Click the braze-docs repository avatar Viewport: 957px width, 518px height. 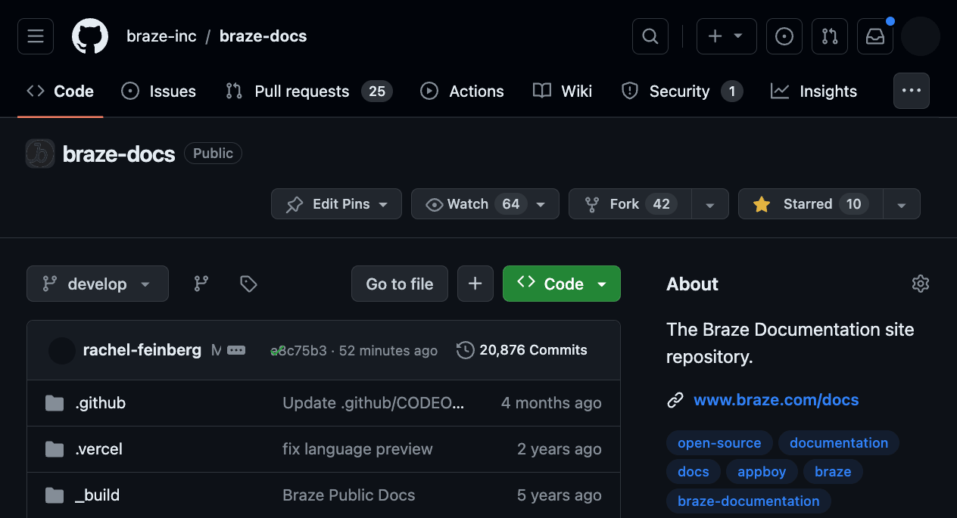pos(40,154)
